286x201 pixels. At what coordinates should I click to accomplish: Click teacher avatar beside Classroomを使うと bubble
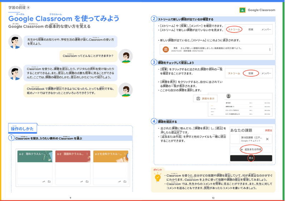[x=15, y=73]
